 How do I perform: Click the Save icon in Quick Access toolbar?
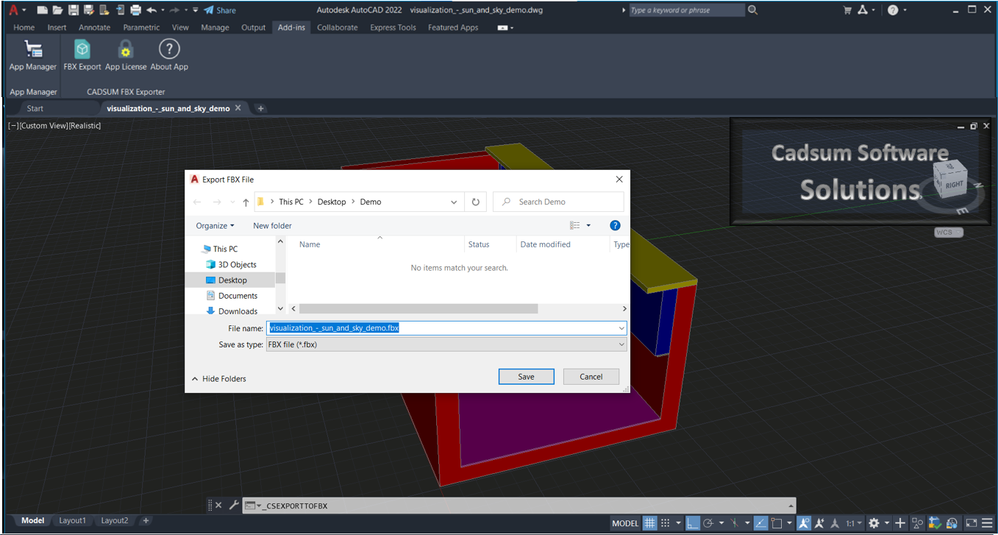pyautogui.click(x=74, y=10)
